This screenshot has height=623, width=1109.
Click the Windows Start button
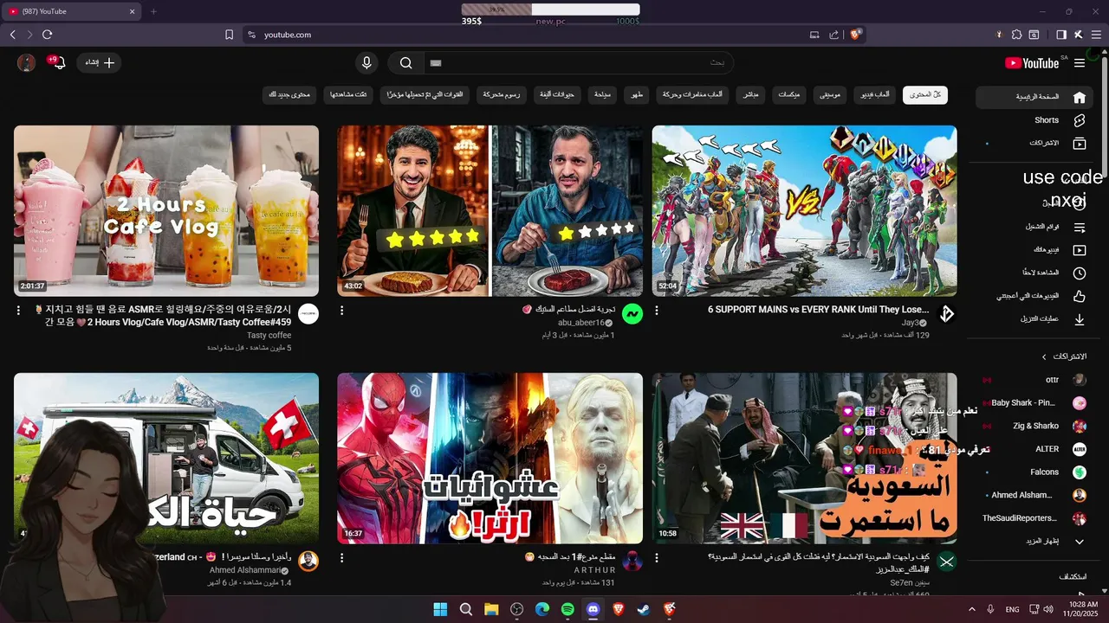(x=440, y=609)
